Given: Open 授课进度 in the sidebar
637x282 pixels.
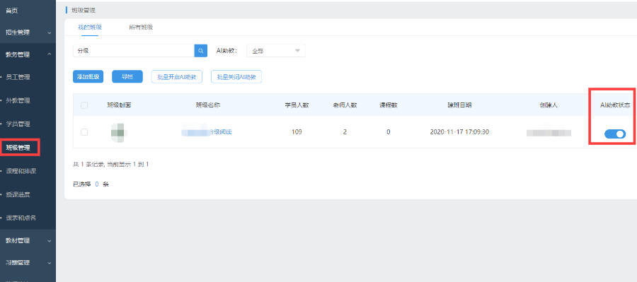Looking at the screenshot, I should (18, 195).
